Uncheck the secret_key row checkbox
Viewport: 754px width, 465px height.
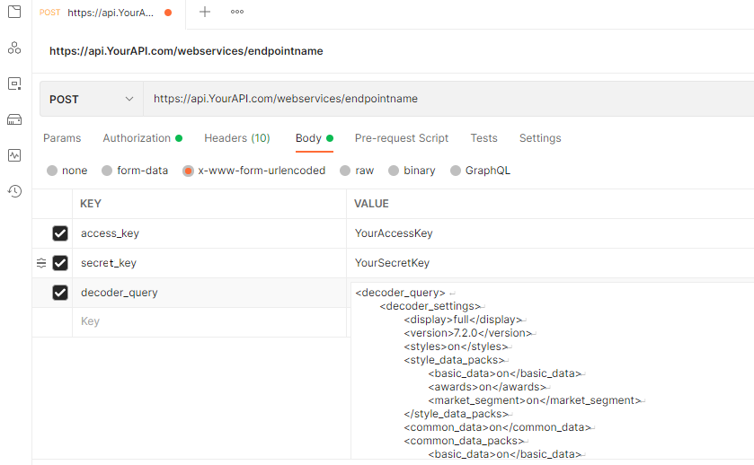[x=60, y=263]
